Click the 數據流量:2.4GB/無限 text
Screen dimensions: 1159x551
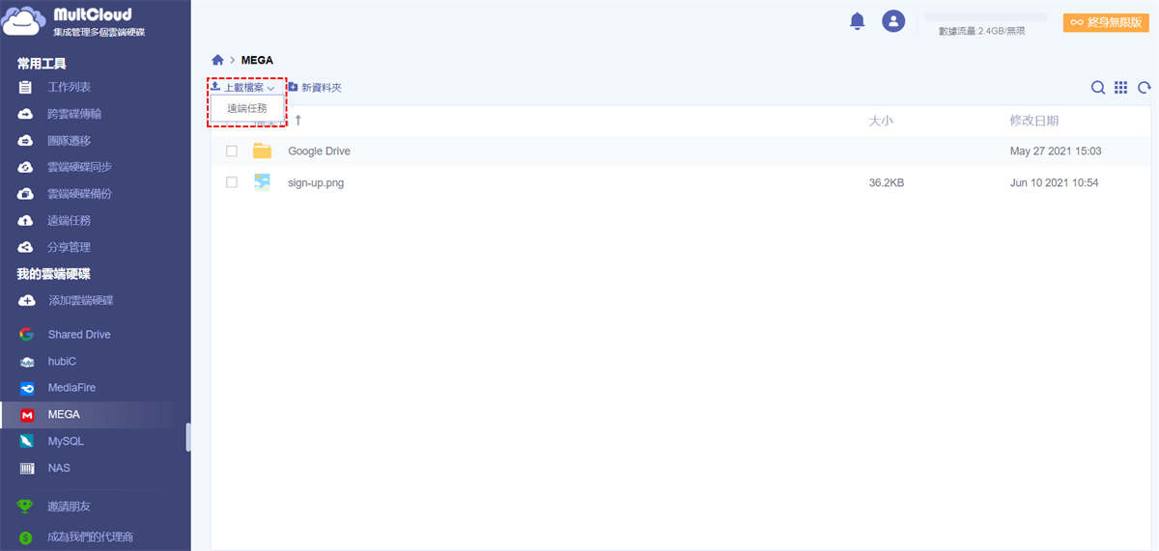pos(982,32)
